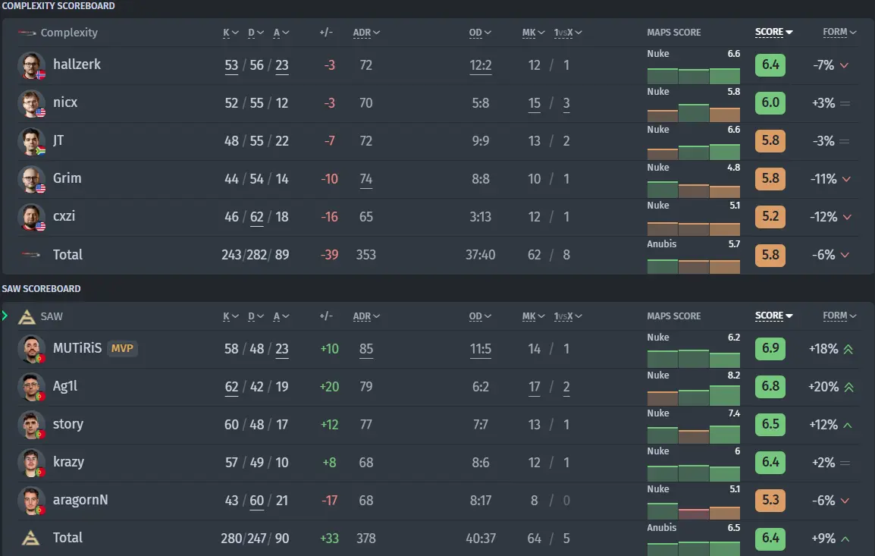The image size is (875, 556).
Task: Click aragornN's player avatar
Action: [30, 501]
